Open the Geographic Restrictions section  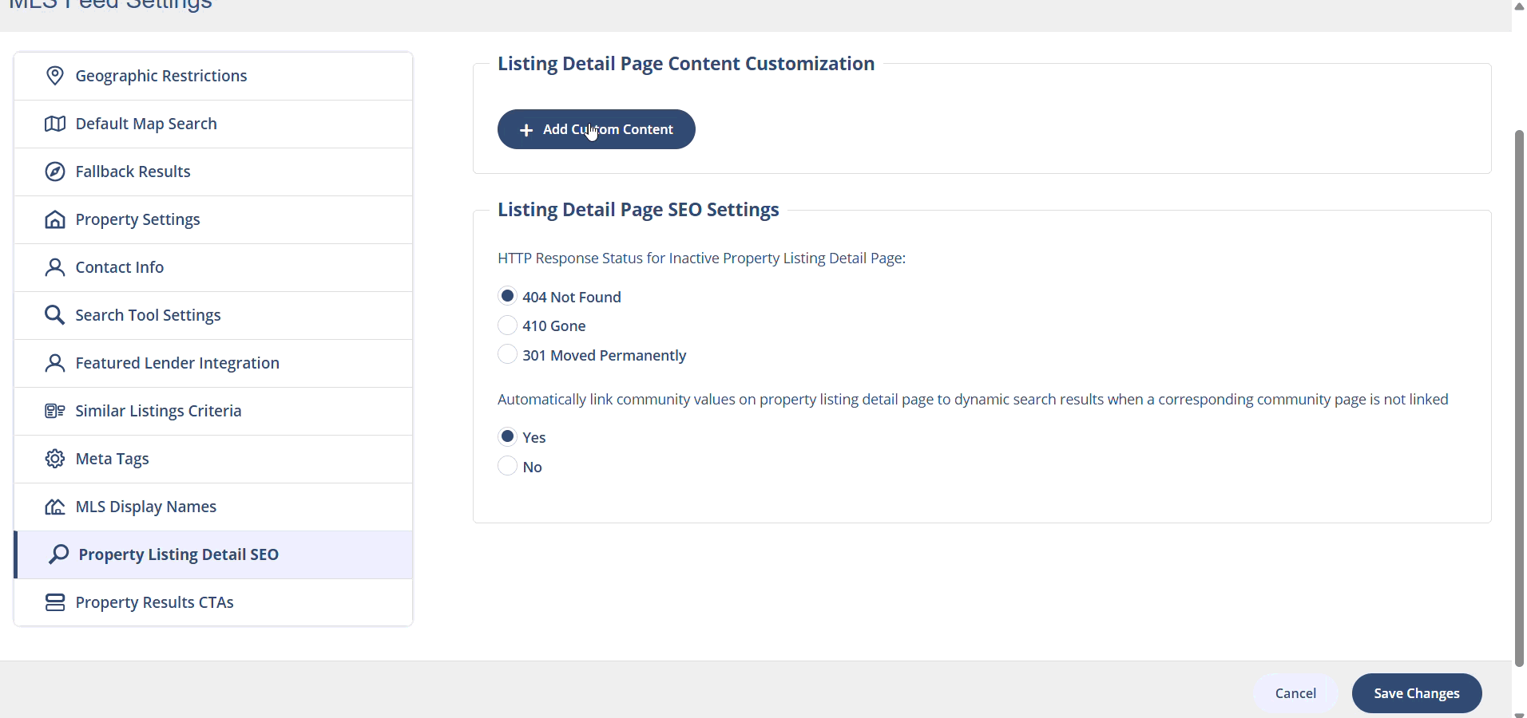[x=213, y=76]
